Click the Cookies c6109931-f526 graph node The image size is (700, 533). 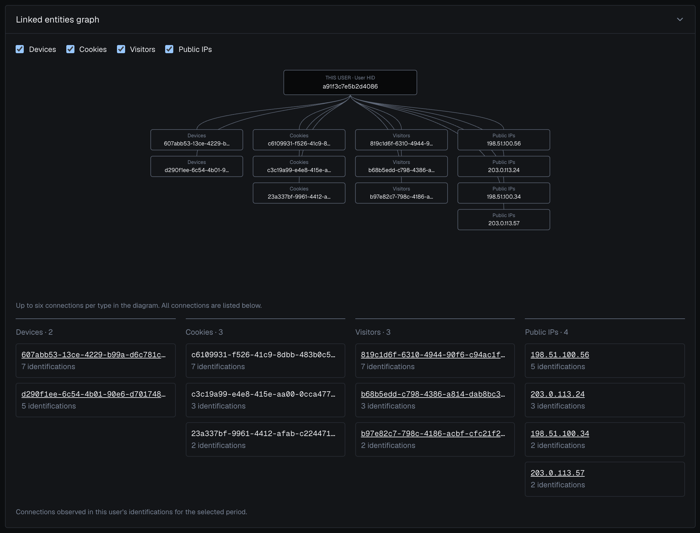tap(299, 140)
